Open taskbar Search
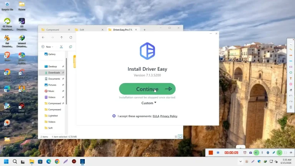Screen dimensions: 295x166 point(15,161)
